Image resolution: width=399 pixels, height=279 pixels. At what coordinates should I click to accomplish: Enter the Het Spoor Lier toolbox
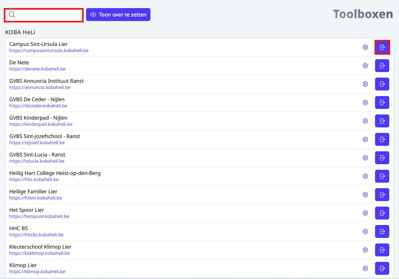tap(382, 213)
